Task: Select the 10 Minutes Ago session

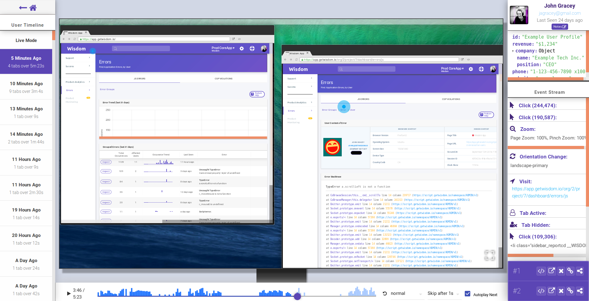Action: [26, 87]
